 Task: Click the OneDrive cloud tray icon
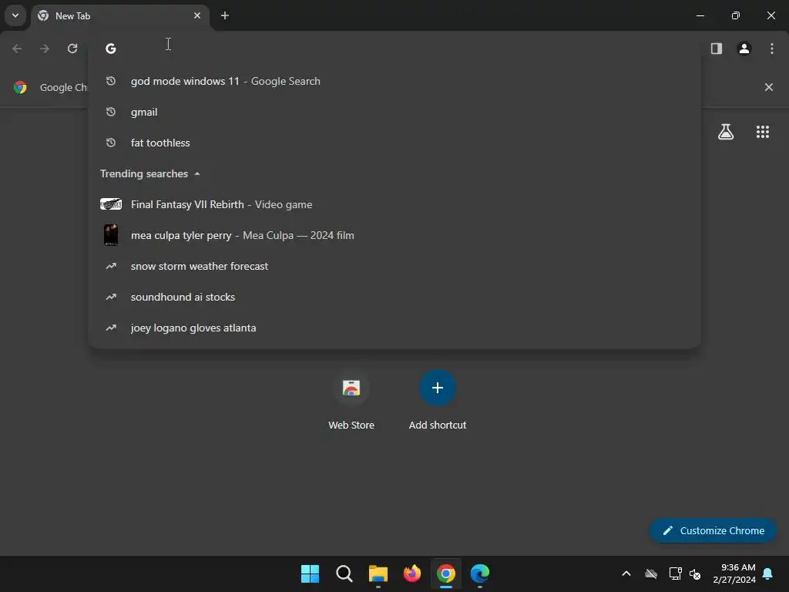pyautogui.click(x=651, y=573)
